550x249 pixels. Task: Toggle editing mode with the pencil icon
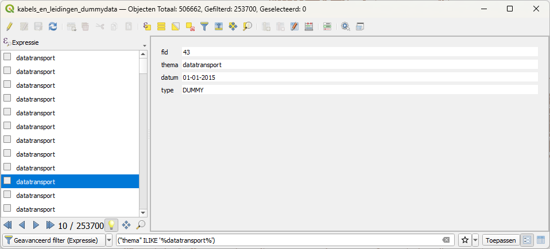point(9,26)
